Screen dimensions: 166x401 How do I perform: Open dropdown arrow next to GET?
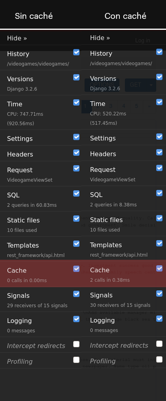151,85
